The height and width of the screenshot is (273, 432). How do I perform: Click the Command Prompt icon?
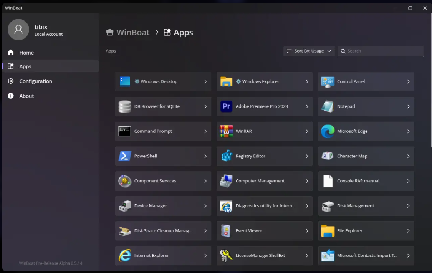[x=124, y=131]
